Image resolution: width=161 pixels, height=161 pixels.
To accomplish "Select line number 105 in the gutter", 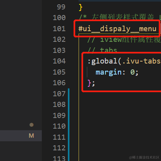I will pos(59,72).
